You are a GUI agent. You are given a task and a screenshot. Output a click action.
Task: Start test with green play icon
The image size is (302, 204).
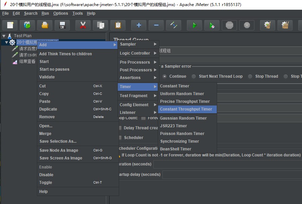(x=195, y=25)
